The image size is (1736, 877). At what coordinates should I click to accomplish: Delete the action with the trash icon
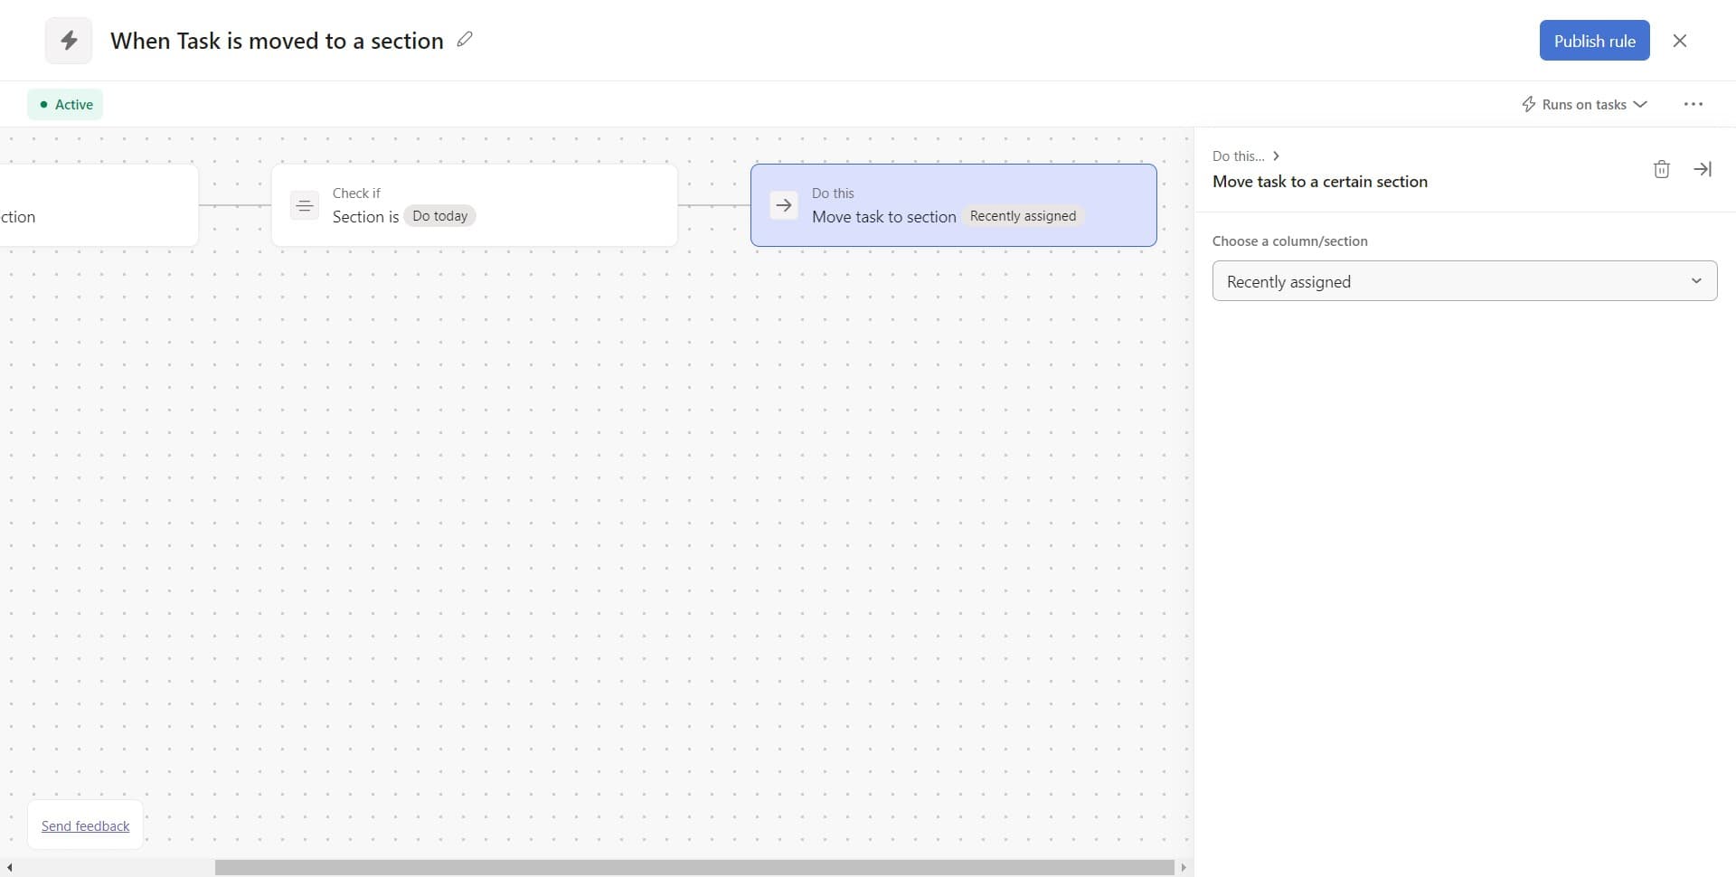pyautogui.click(x=1661, y=169)
